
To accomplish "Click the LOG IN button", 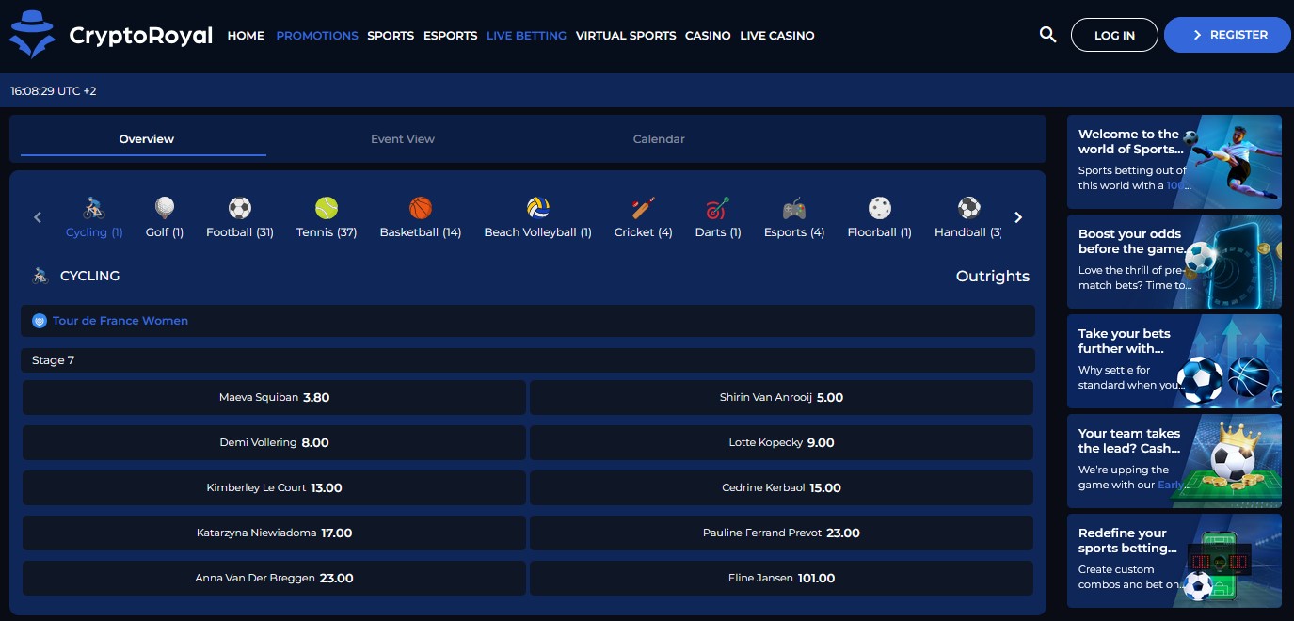I will click(x=1114, y=35).
